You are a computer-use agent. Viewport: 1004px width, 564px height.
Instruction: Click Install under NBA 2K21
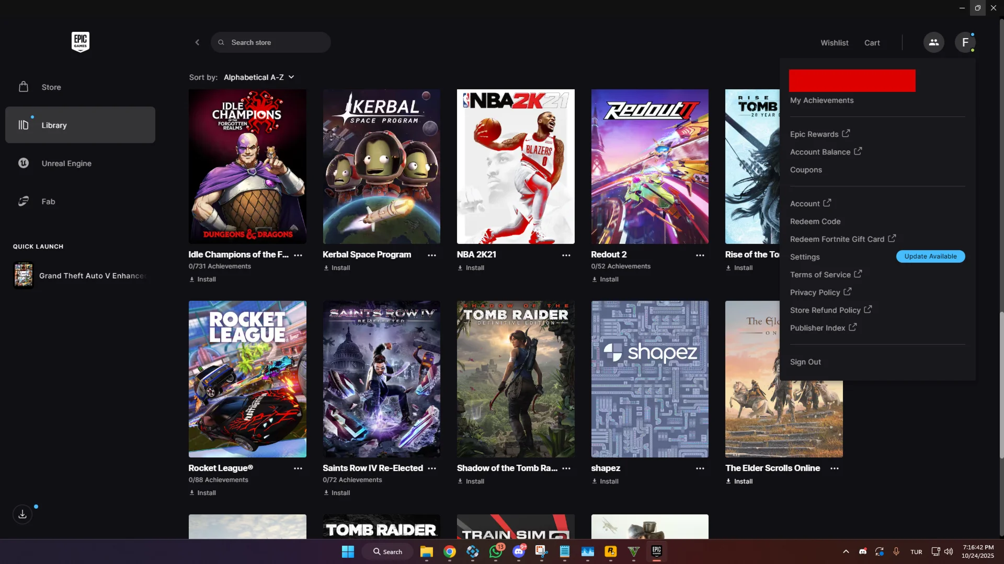(471, 268)
